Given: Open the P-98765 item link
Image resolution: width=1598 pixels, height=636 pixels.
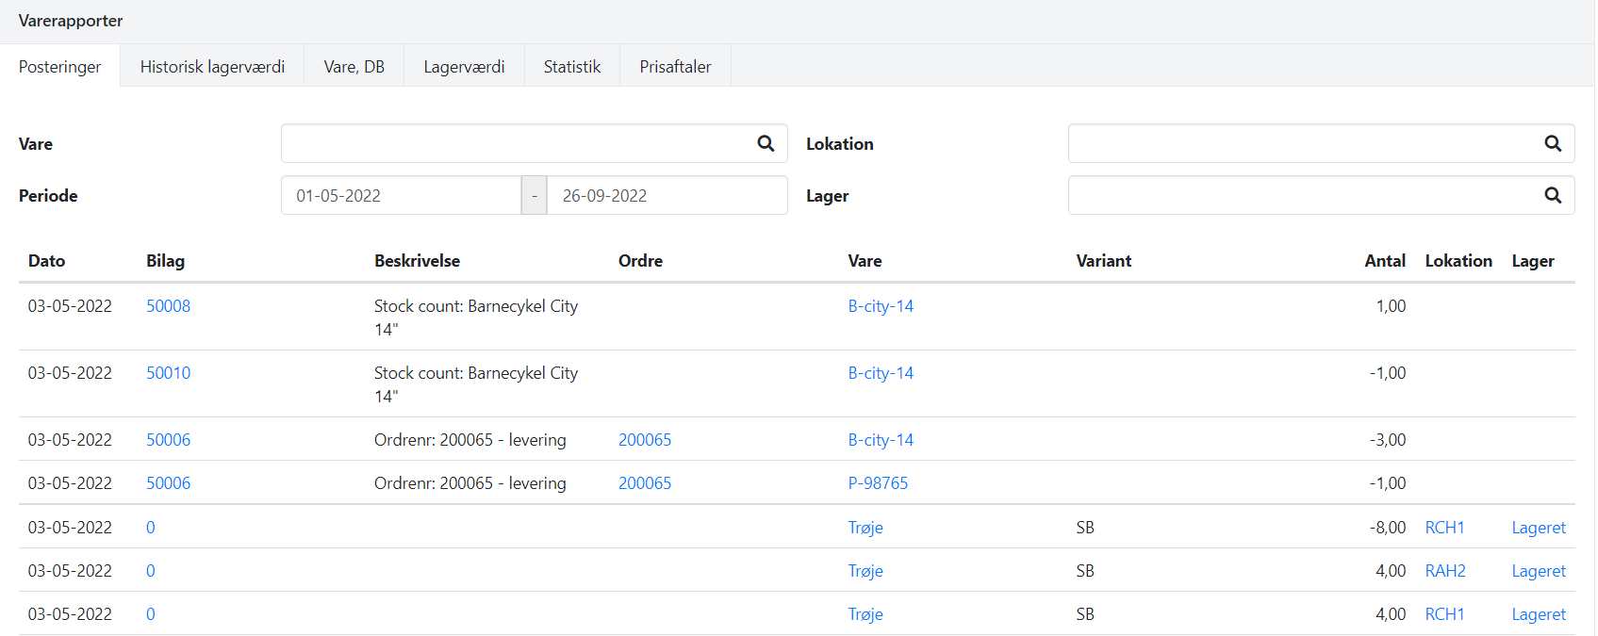Looking at the screenshot, I should tap(878, 483).
